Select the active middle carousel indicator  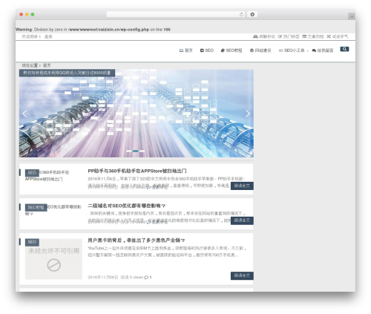[x=135, y=151]
